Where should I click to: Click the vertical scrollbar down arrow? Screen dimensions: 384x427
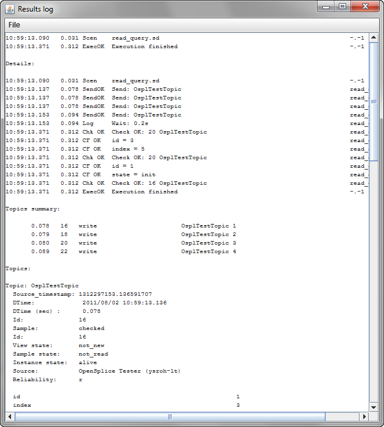tap(374, 407)
